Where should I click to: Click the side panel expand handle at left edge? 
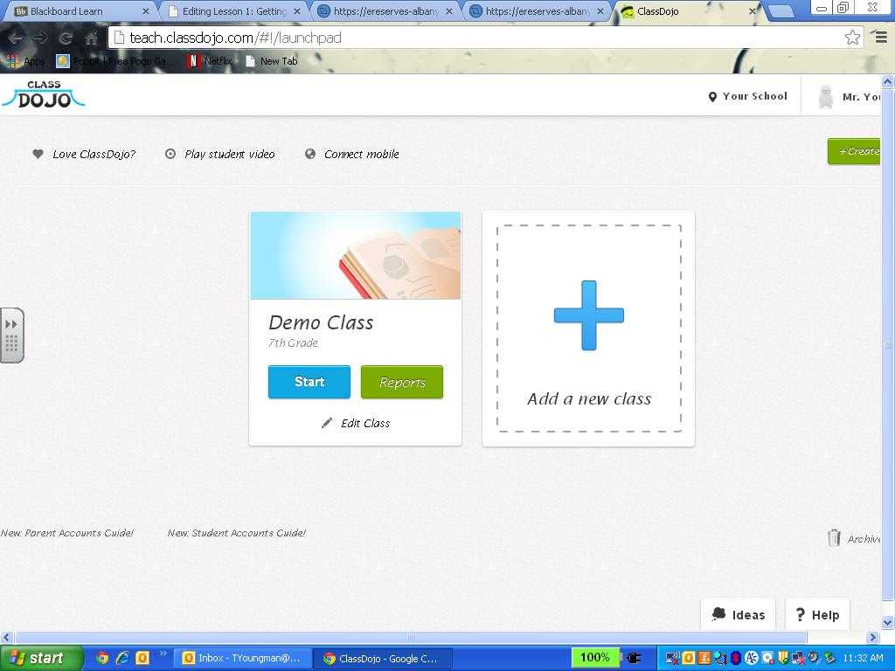click(x=12, y=335)
